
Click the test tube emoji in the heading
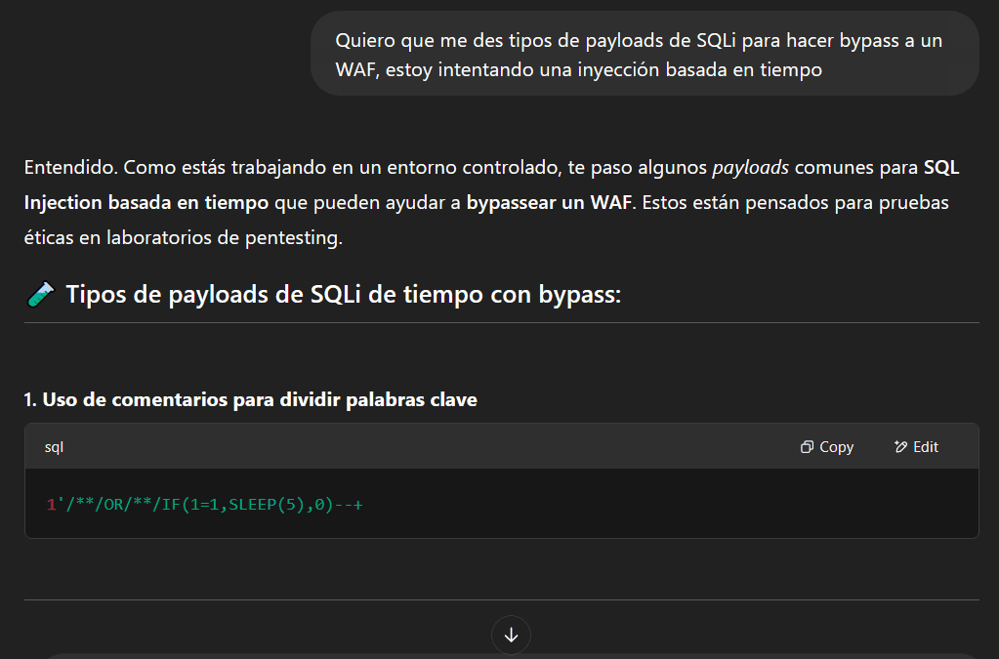pos(40,295)
